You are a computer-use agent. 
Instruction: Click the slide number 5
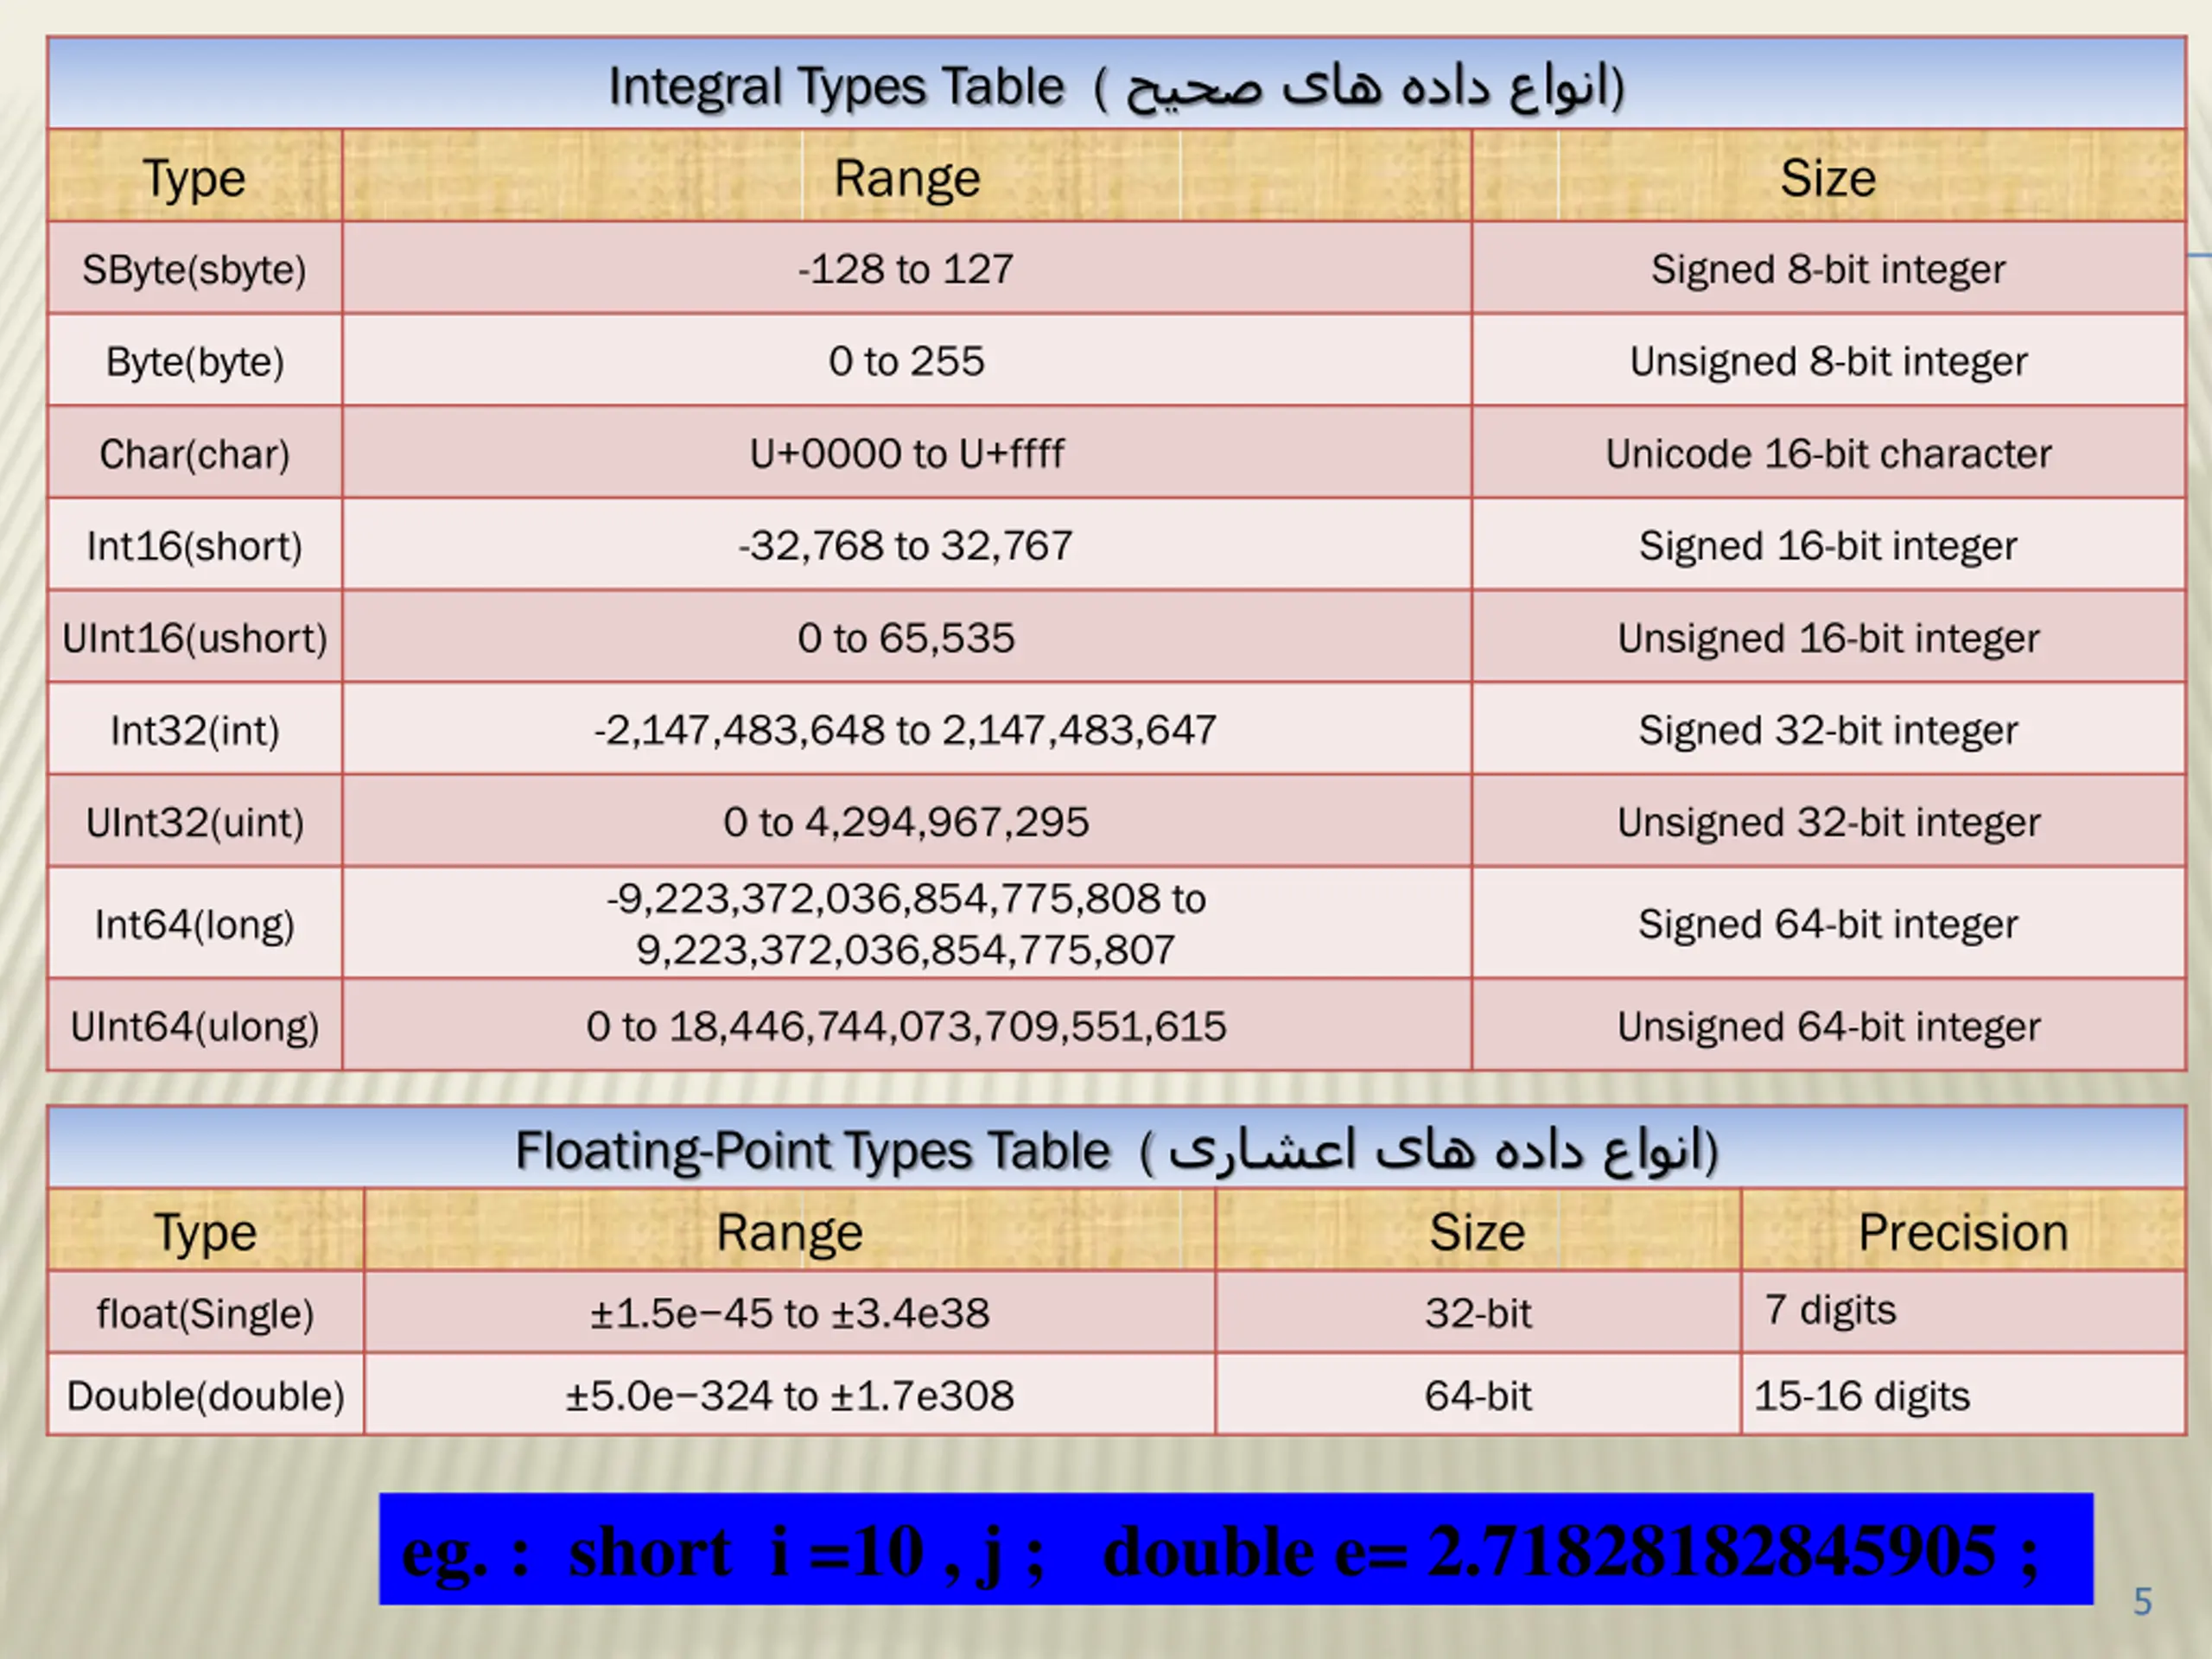tap(2142, 1602)
